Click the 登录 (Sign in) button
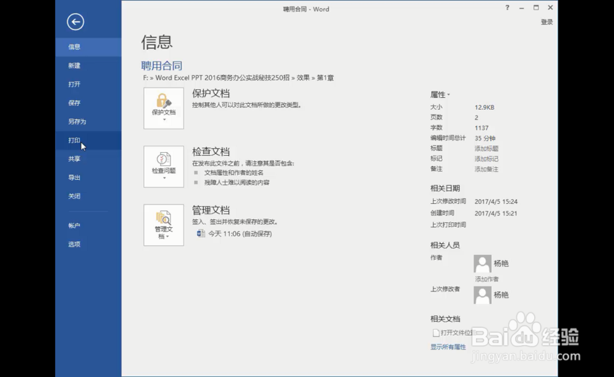614x377 pixels. coord(546,20)
